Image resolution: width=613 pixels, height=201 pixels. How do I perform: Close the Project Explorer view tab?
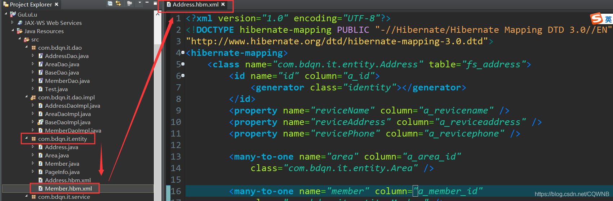point(57,4)
